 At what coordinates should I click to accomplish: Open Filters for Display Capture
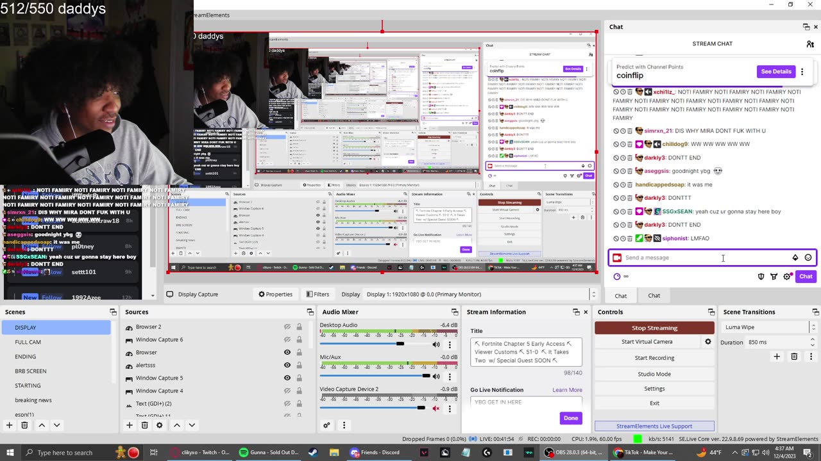[x=317, y=295]
